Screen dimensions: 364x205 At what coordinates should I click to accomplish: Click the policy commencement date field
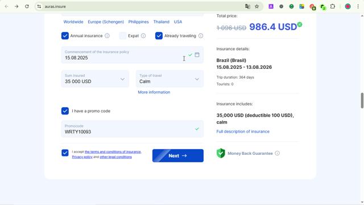[x=133, y=55]
